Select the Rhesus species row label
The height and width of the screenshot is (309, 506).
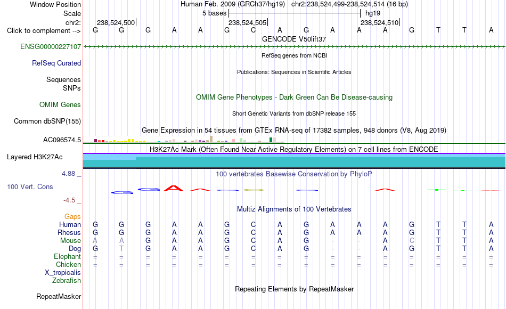point(69,232)
